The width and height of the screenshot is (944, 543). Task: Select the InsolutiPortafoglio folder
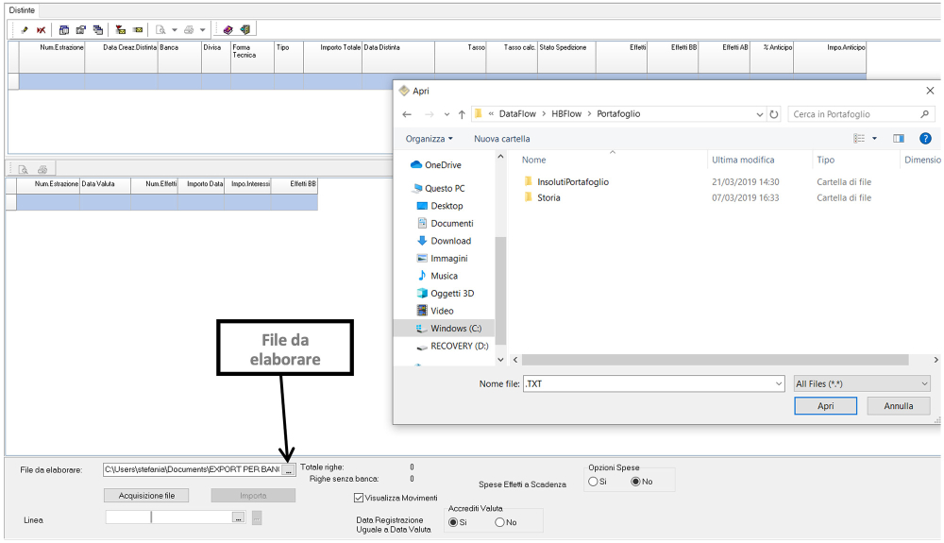[572, 181]
